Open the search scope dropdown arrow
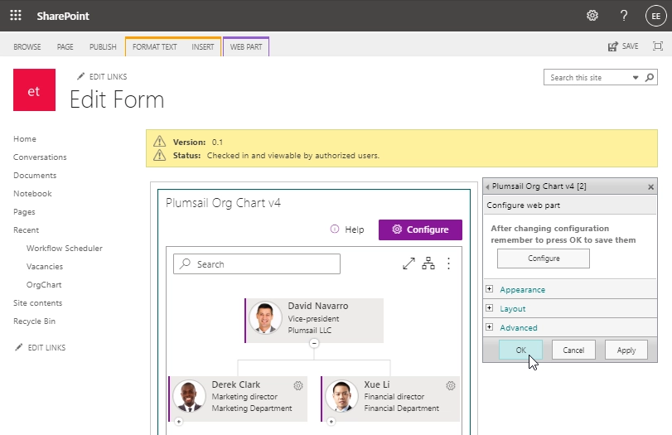Viewport: 672px width, 435px height. [x=636, y=78]
